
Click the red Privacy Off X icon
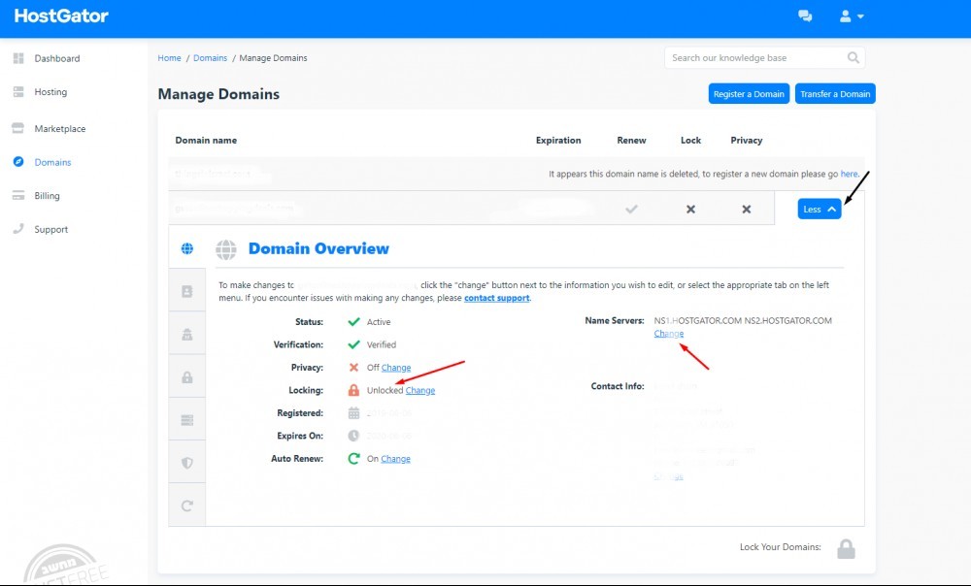tap(353, 368)
